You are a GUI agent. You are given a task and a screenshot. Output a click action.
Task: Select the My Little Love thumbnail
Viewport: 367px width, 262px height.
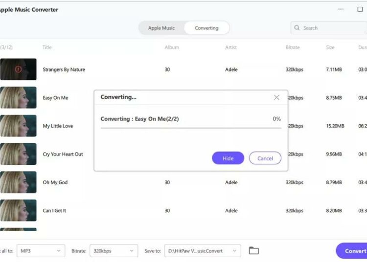[18, 126]
